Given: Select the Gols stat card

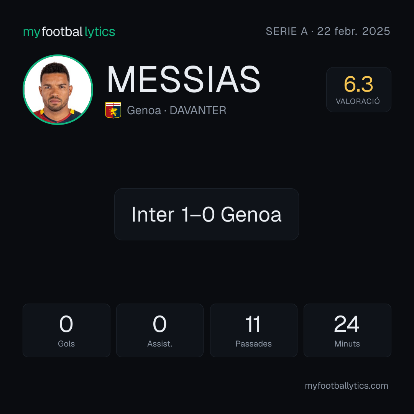Looking at the screenshot, I should 66,330.
